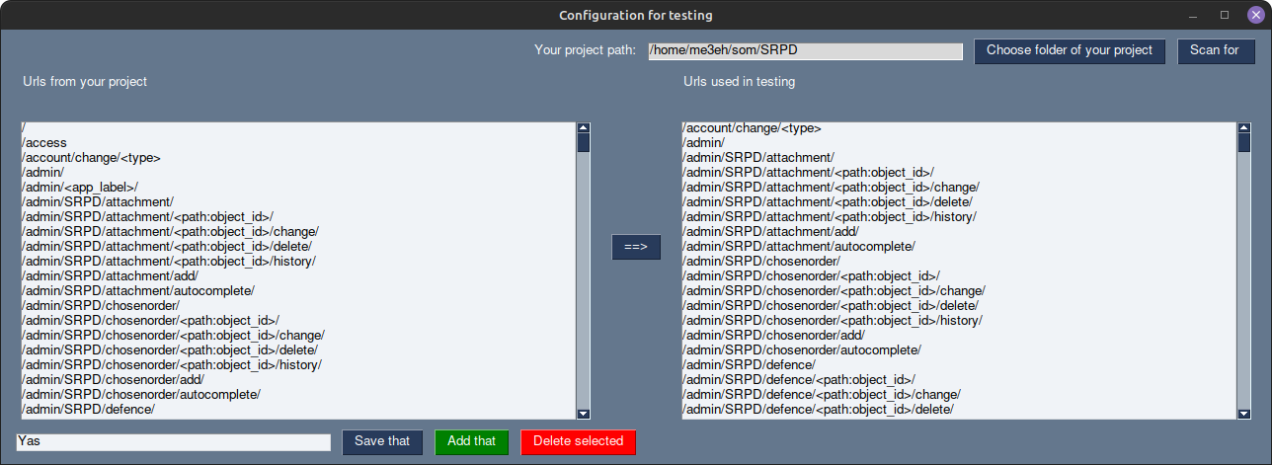This screenshot has height=465, width=1272.
Task: Click the red Delete selected button
Action: pos(578,442)
